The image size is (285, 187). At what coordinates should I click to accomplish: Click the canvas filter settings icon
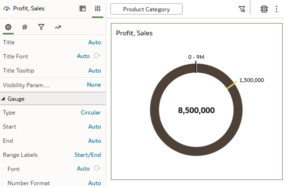click(242, 9)
